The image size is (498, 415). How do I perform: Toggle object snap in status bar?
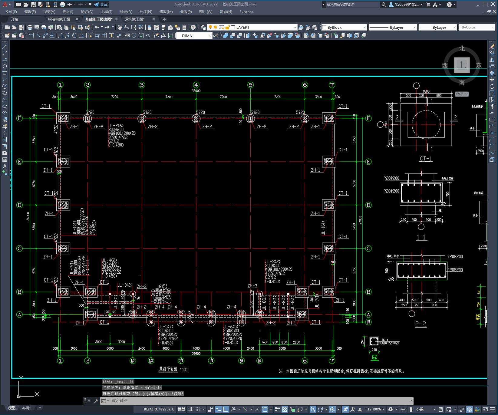click(x=265, y=409)
